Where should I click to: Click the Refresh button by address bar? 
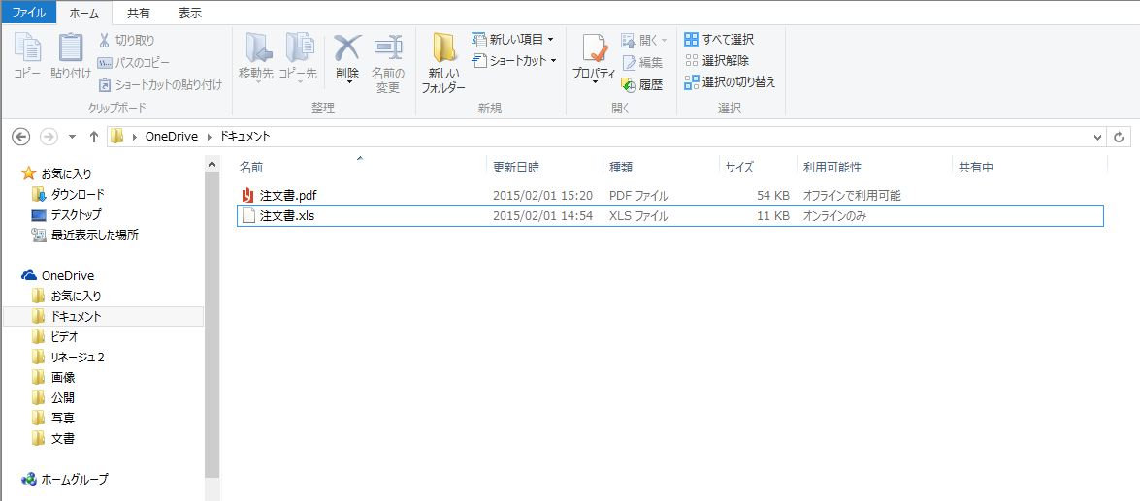point(1119,137)
